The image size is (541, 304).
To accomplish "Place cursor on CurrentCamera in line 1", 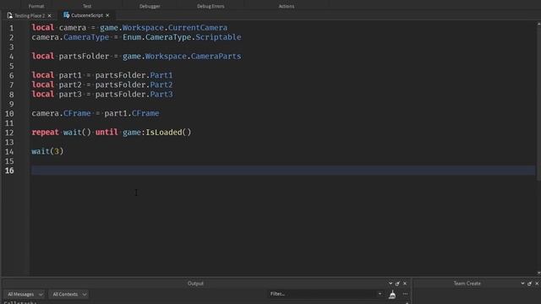I will click(x=198, y=28).
